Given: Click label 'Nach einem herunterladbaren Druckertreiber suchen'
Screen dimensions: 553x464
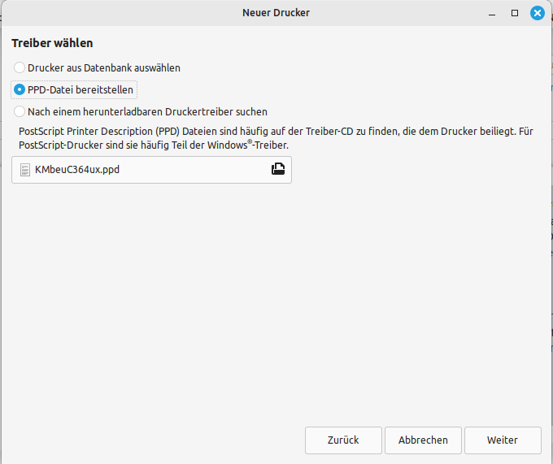Looking at the screenshot, I should coord(147,111).
